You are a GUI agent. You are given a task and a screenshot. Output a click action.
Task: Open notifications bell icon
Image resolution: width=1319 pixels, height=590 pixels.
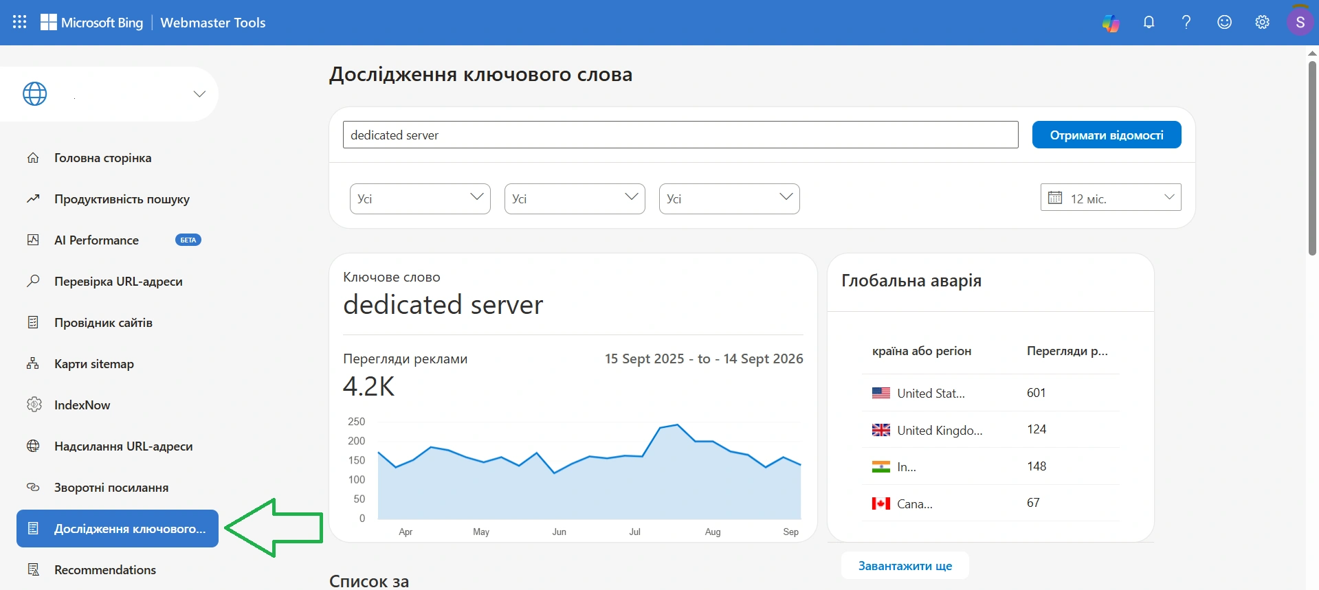click(x=1149, y=22)
